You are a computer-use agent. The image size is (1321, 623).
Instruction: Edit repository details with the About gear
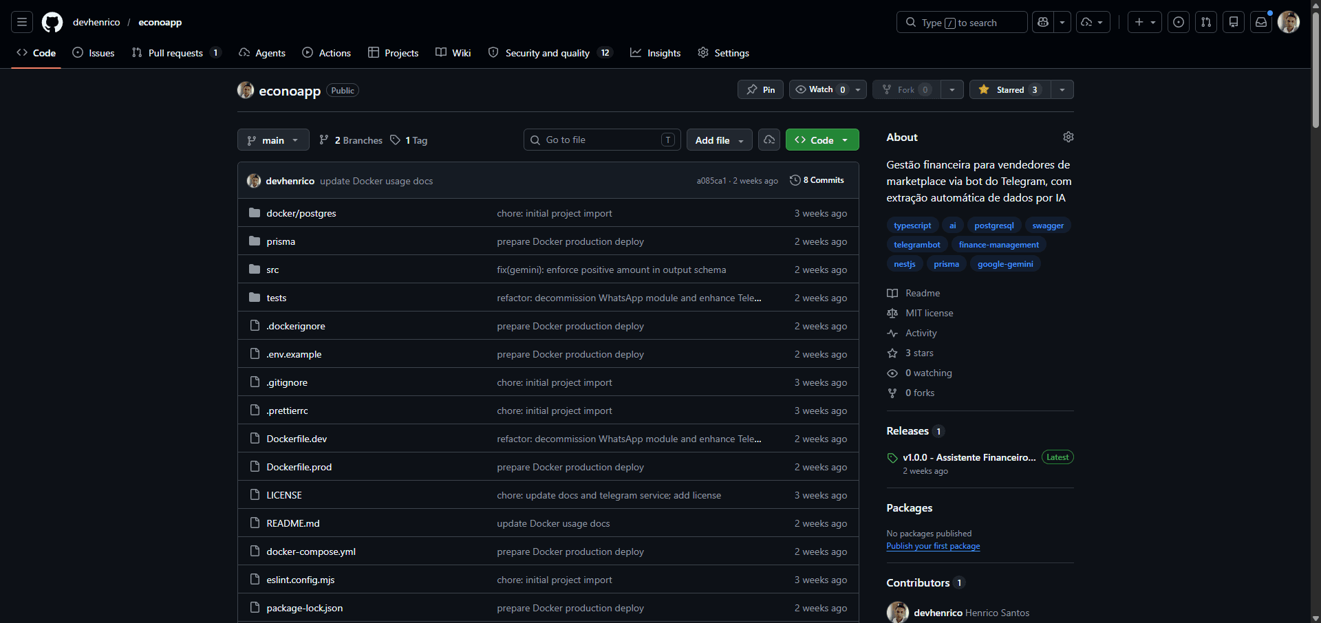[1068, 137]
